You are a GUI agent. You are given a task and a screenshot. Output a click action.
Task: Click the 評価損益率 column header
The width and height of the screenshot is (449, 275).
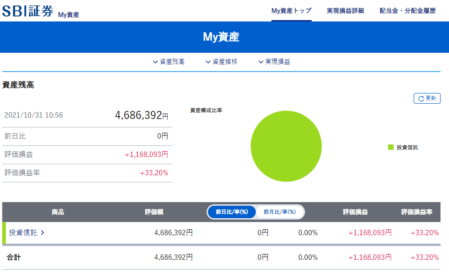(x=416, y=212)
